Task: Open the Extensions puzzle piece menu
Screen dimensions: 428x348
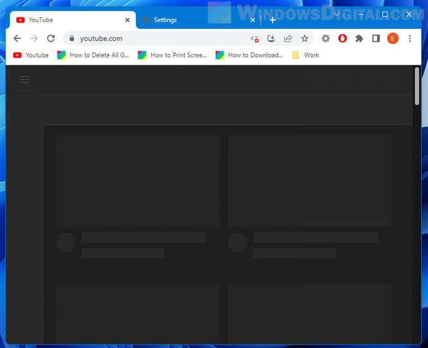Action: [x=359, y=39]
